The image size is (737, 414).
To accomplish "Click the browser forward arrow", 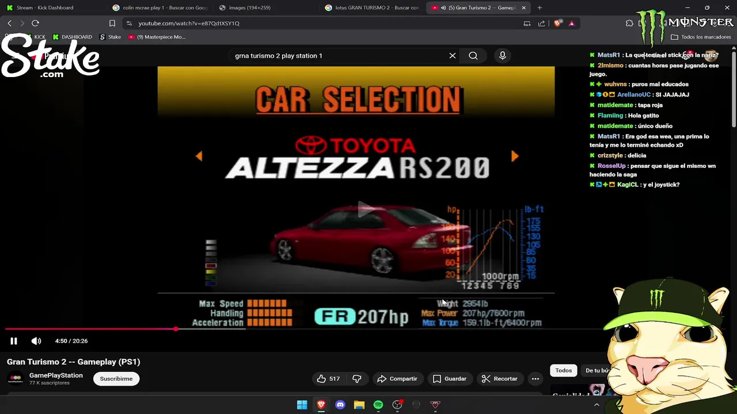I will tap(22, 23).
